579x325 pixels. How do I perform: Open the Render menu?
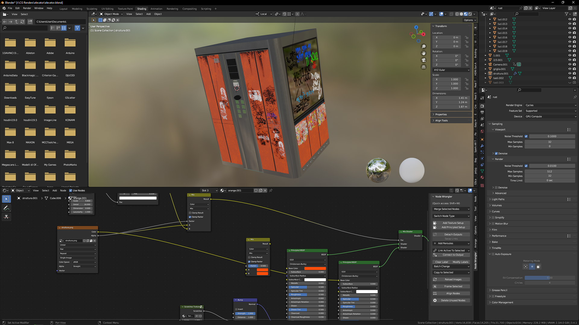tap(27, 8)
